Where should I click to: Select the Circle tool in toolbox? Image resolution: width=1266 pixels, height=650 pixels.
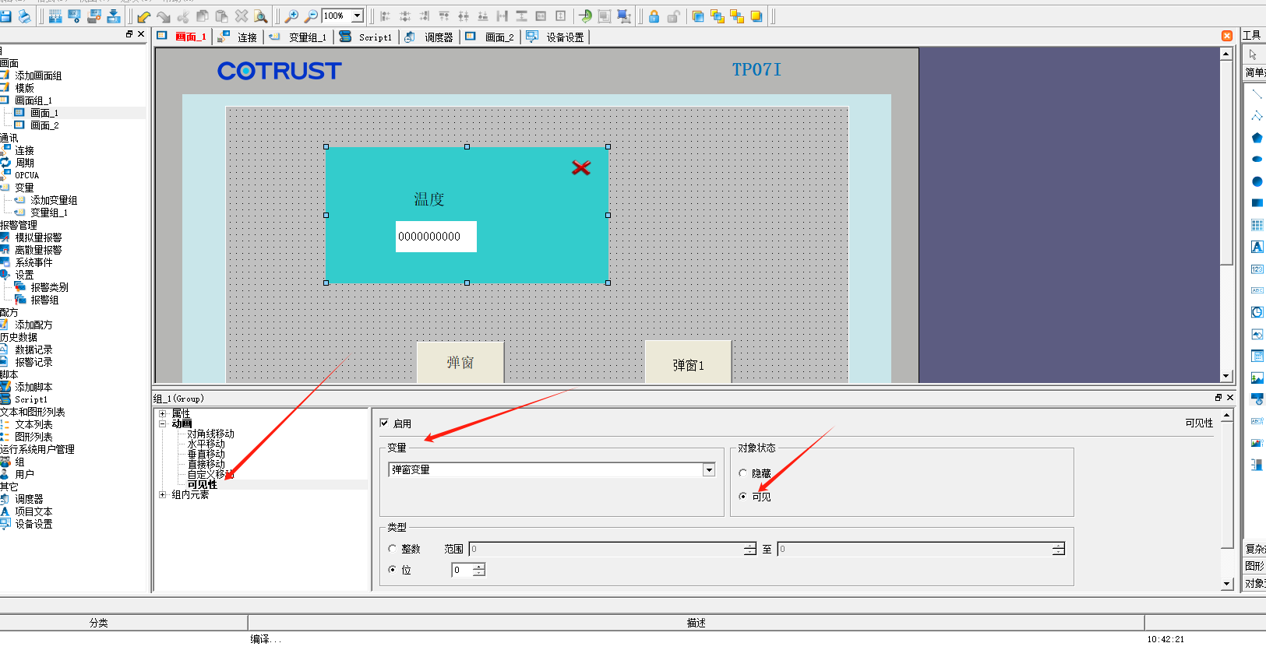[x=1257, y=181]
